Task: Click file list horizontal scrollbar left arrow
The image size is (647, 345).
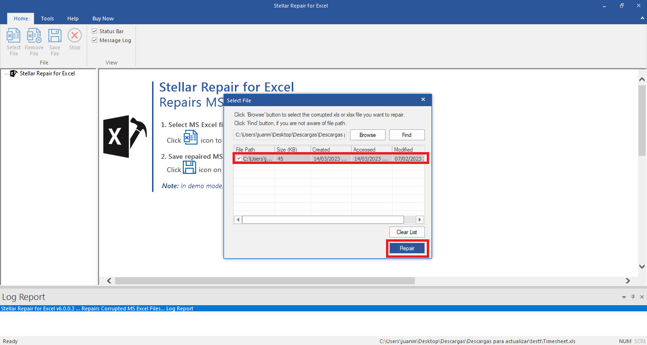Action: [x=238, y=220]
